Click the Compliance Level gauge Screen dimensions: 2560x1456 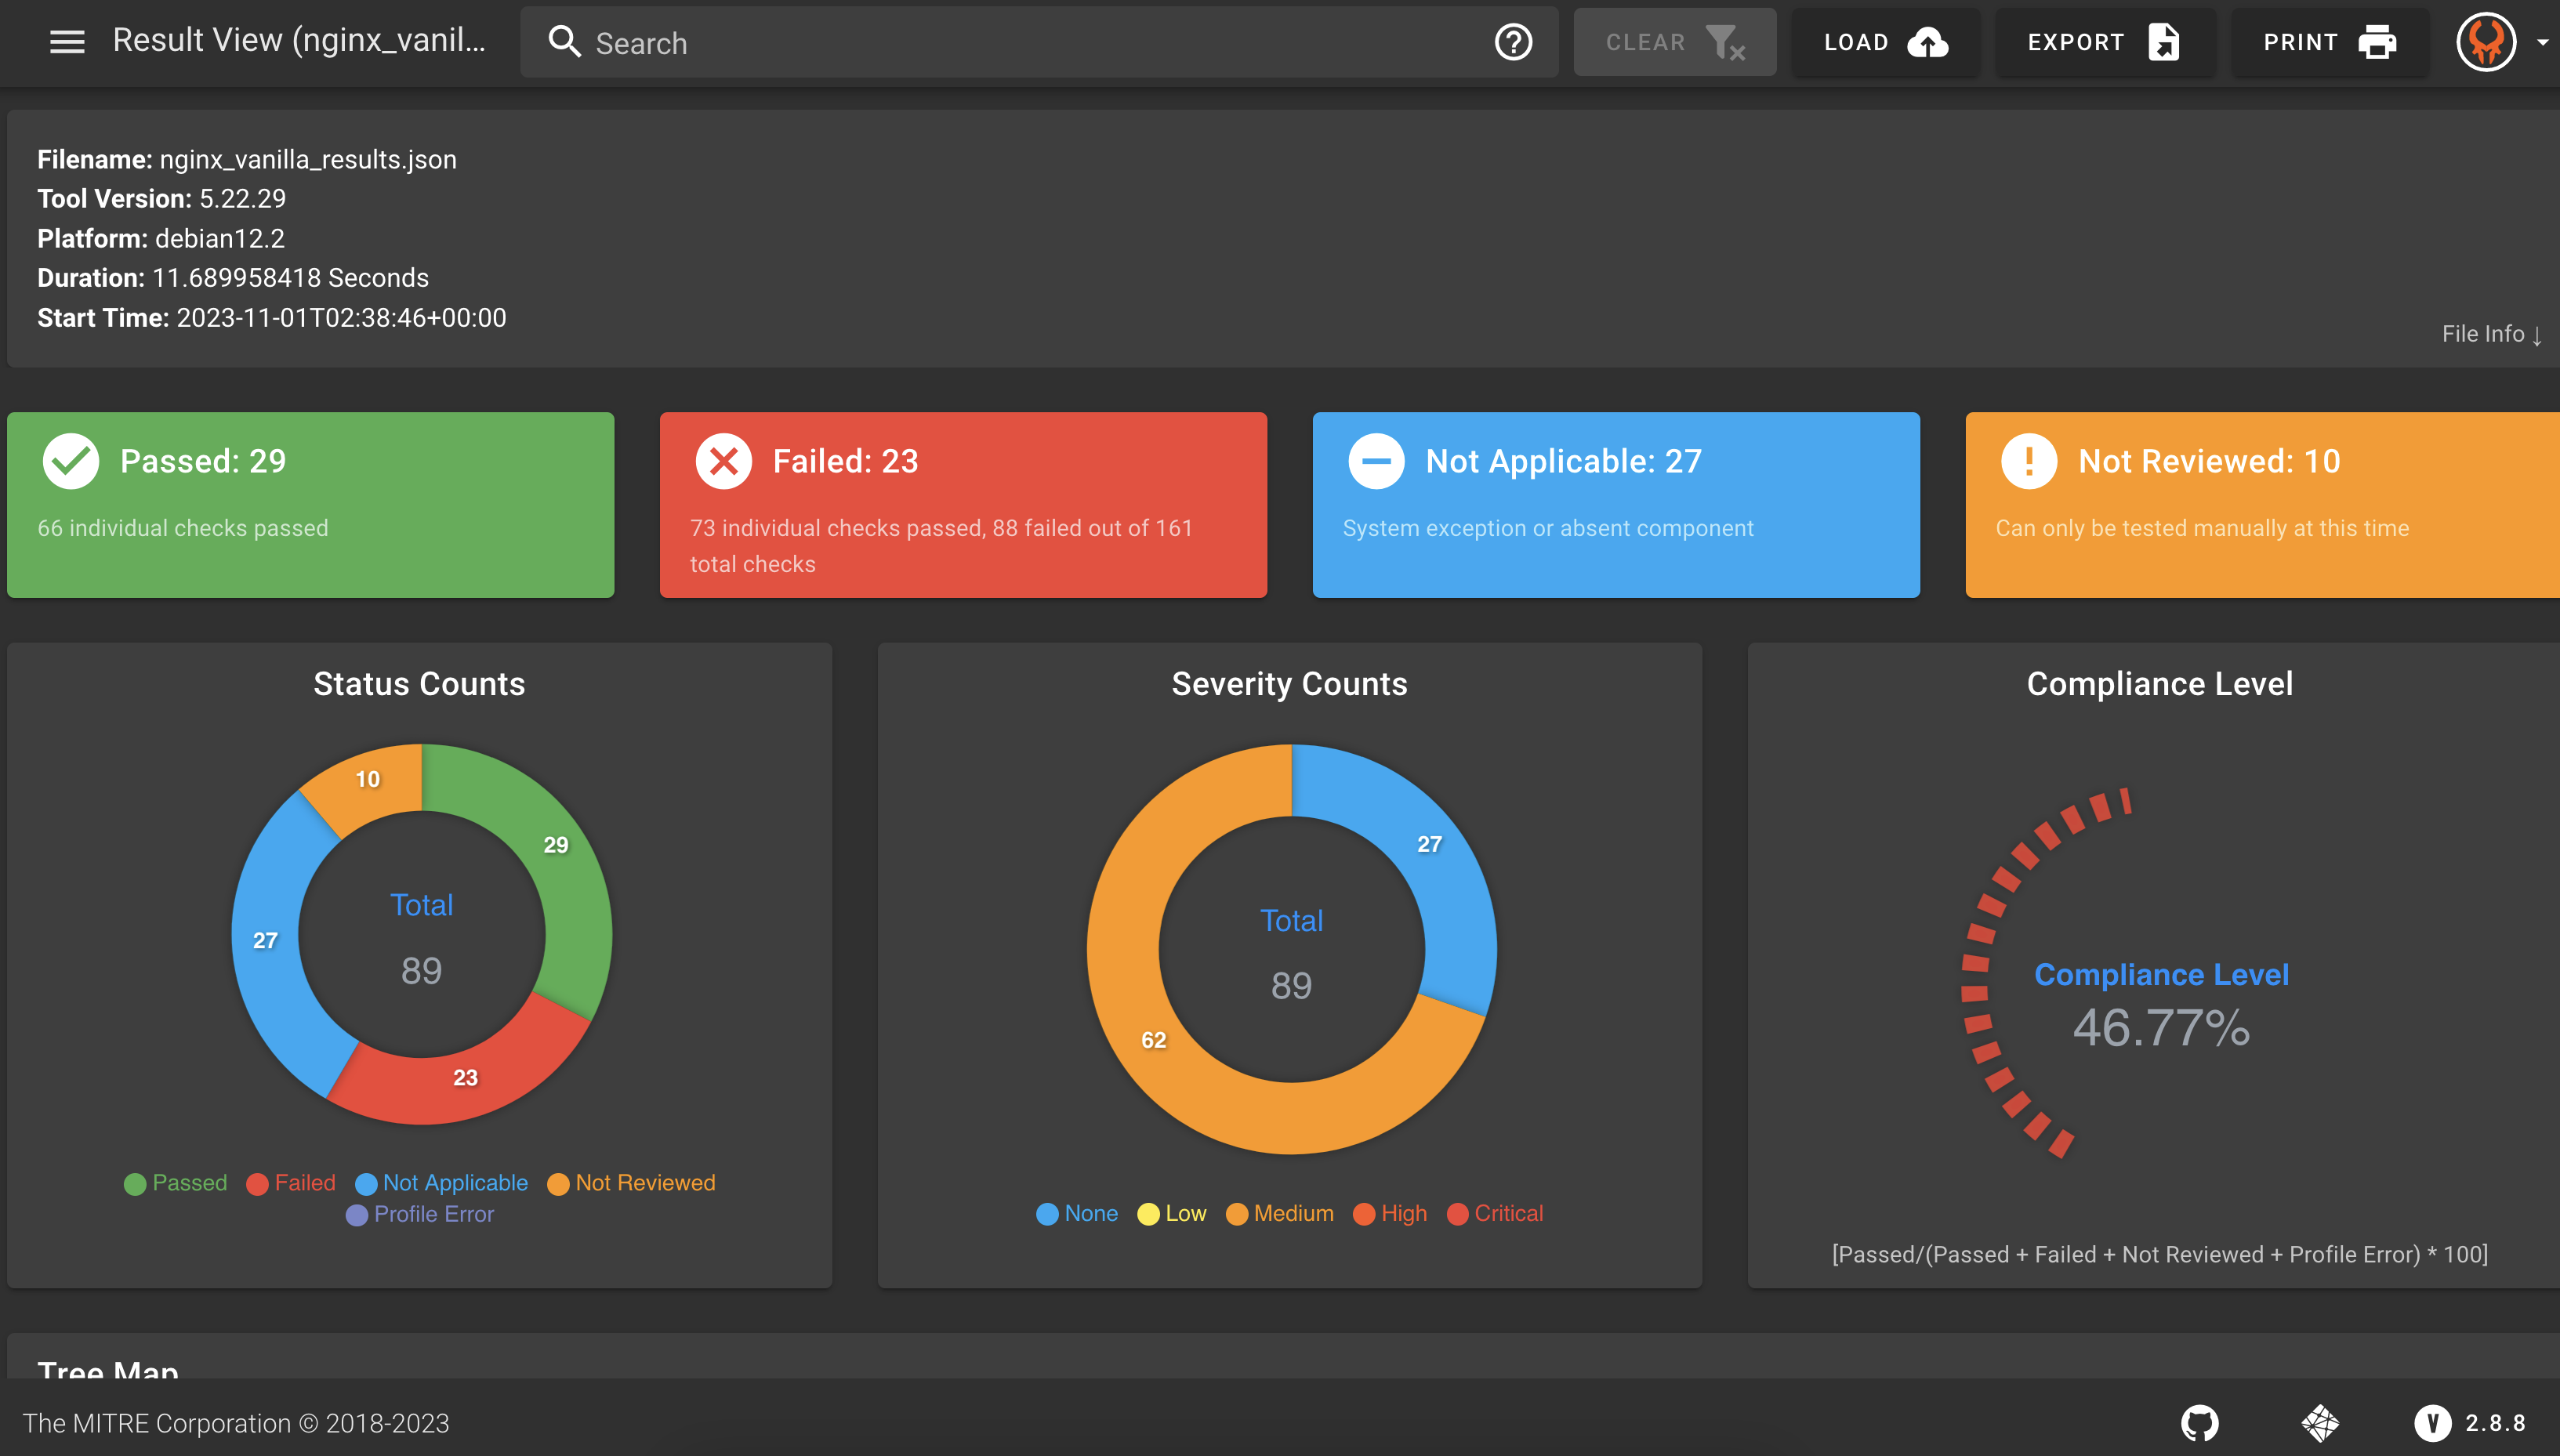tap(2160, 1000)
